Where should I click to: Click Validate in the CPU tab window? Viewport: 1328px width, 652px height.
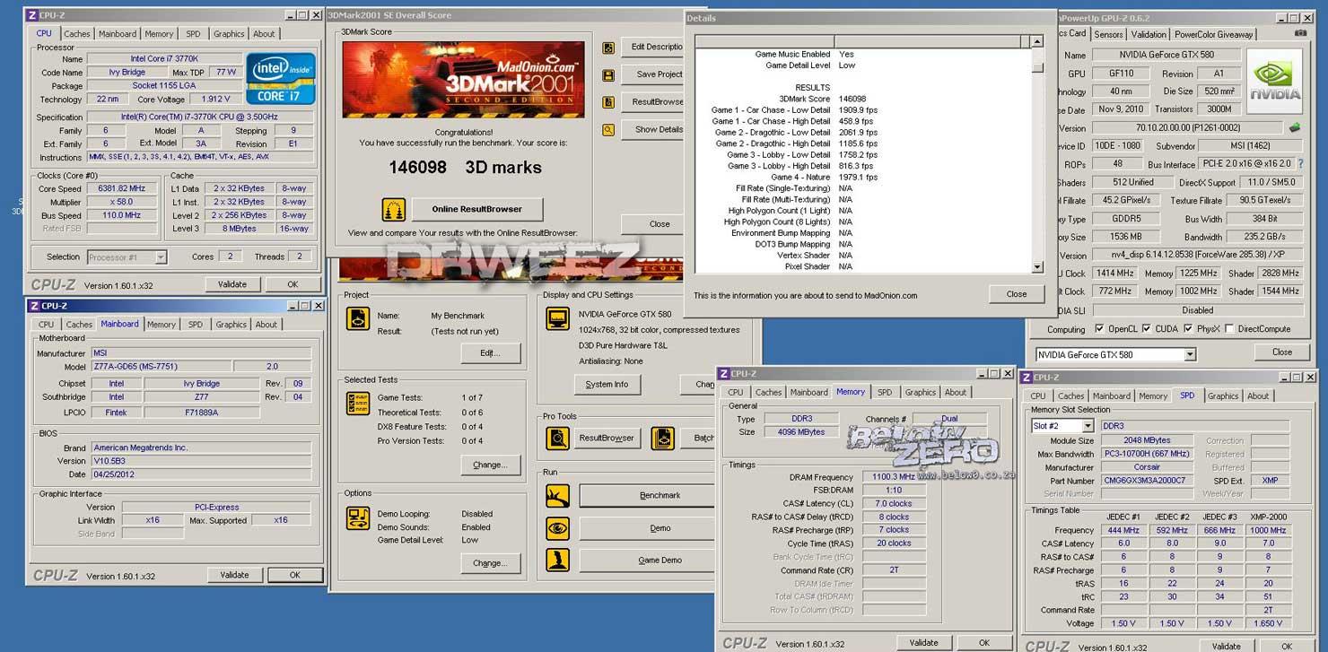tap(232, 284)
